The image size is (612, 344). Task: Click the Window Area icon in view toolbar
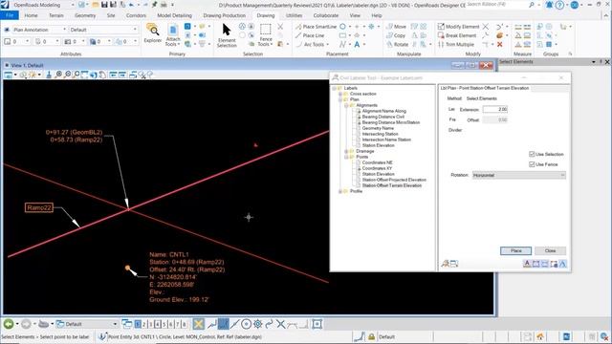click(x=76, y=75)
